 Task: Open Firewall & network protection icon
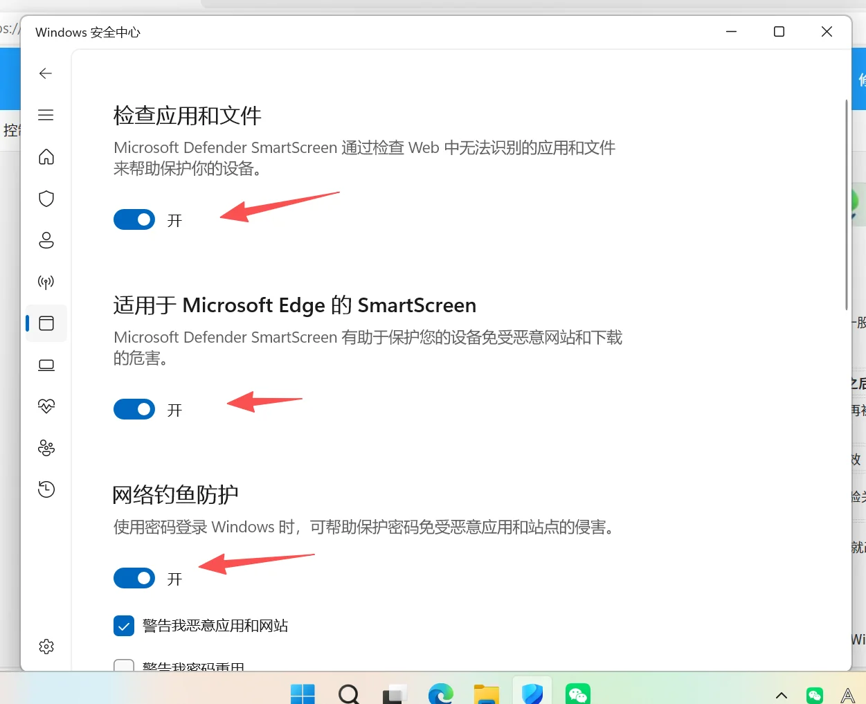click(x=46, y=282)
